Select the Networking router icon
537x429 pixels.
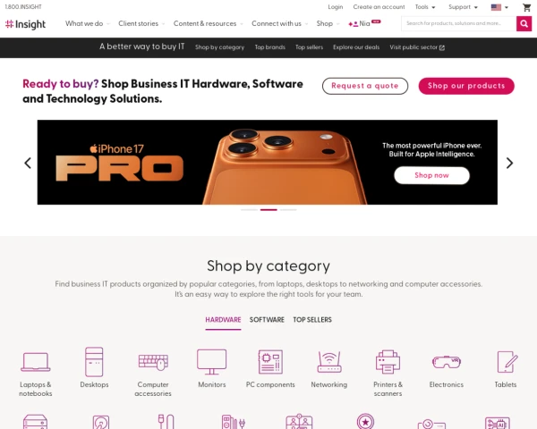click(329, 362)
